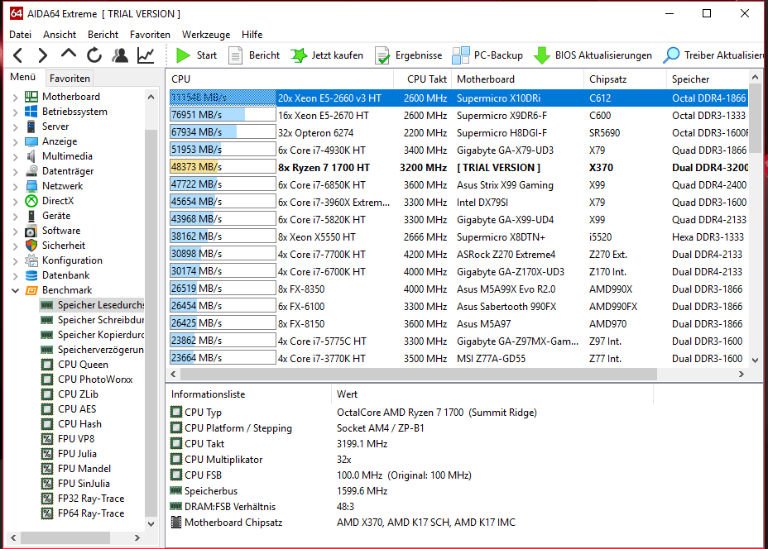Toggle the CPU Typ checkbox
This screenshot has height=549, width=768.
pos(175,412)
